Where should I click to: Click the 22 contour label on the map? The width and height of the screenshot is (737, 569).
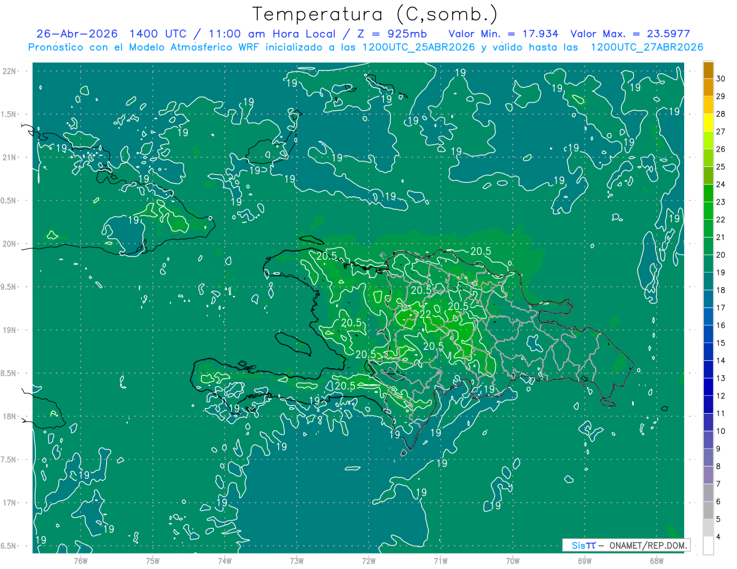click(x=424, y=314)
